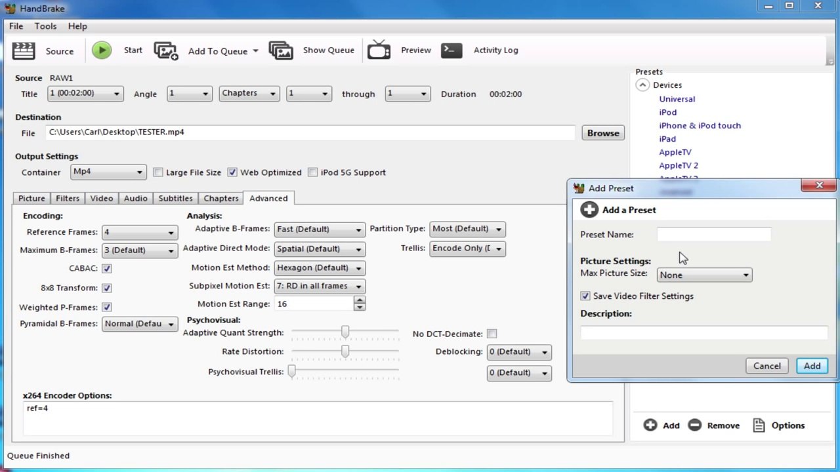840x472 pixels.
Task: Increase Motion Est Range stepper
Action: point(359,300)
